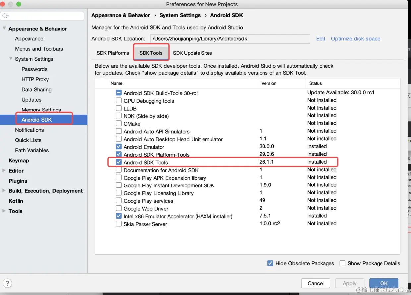
Task: Collapse the System Settings tree arrow
Action: (x=11, y=59)
